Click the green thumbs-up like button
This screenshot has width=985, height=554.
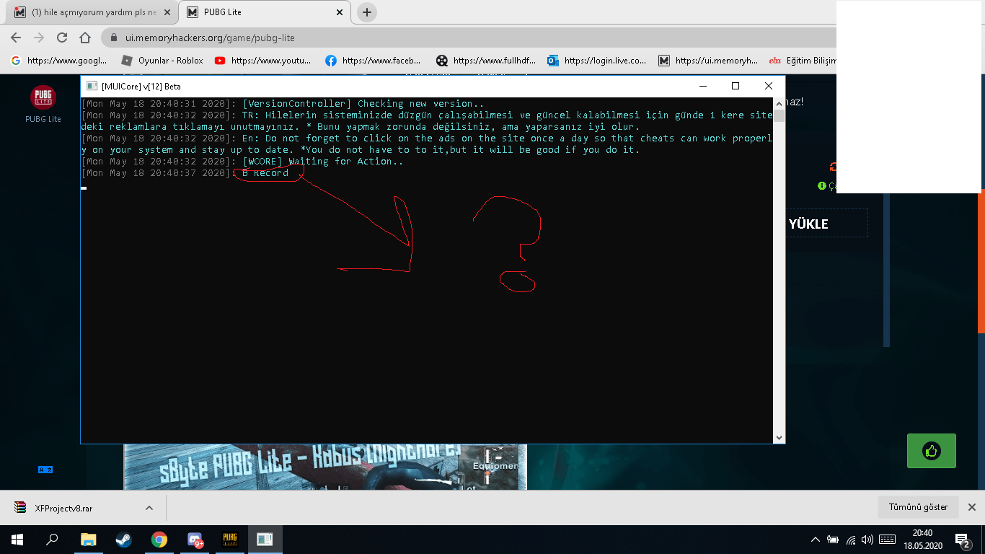932,451
